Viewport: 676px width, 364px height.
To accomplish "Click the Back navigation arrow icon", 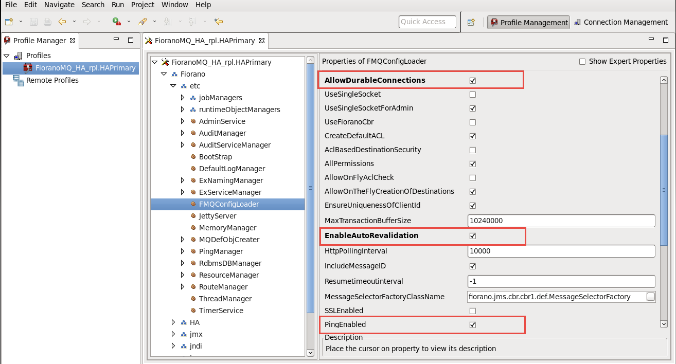I will [x=62, y=22].
